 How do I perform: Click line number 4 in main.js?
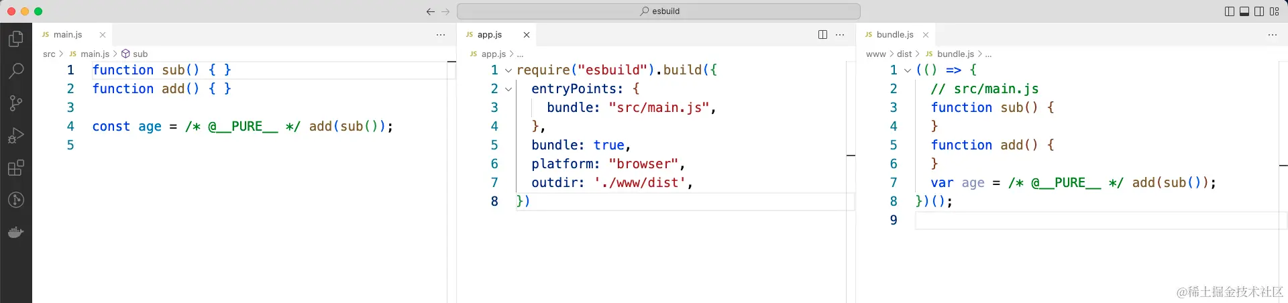point(70,126)
